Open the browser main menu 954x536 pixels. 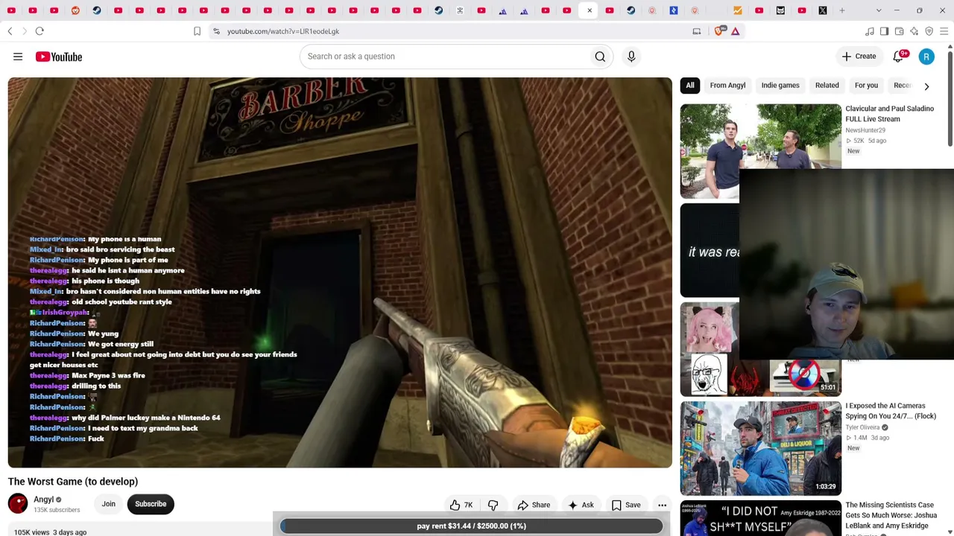944,31
